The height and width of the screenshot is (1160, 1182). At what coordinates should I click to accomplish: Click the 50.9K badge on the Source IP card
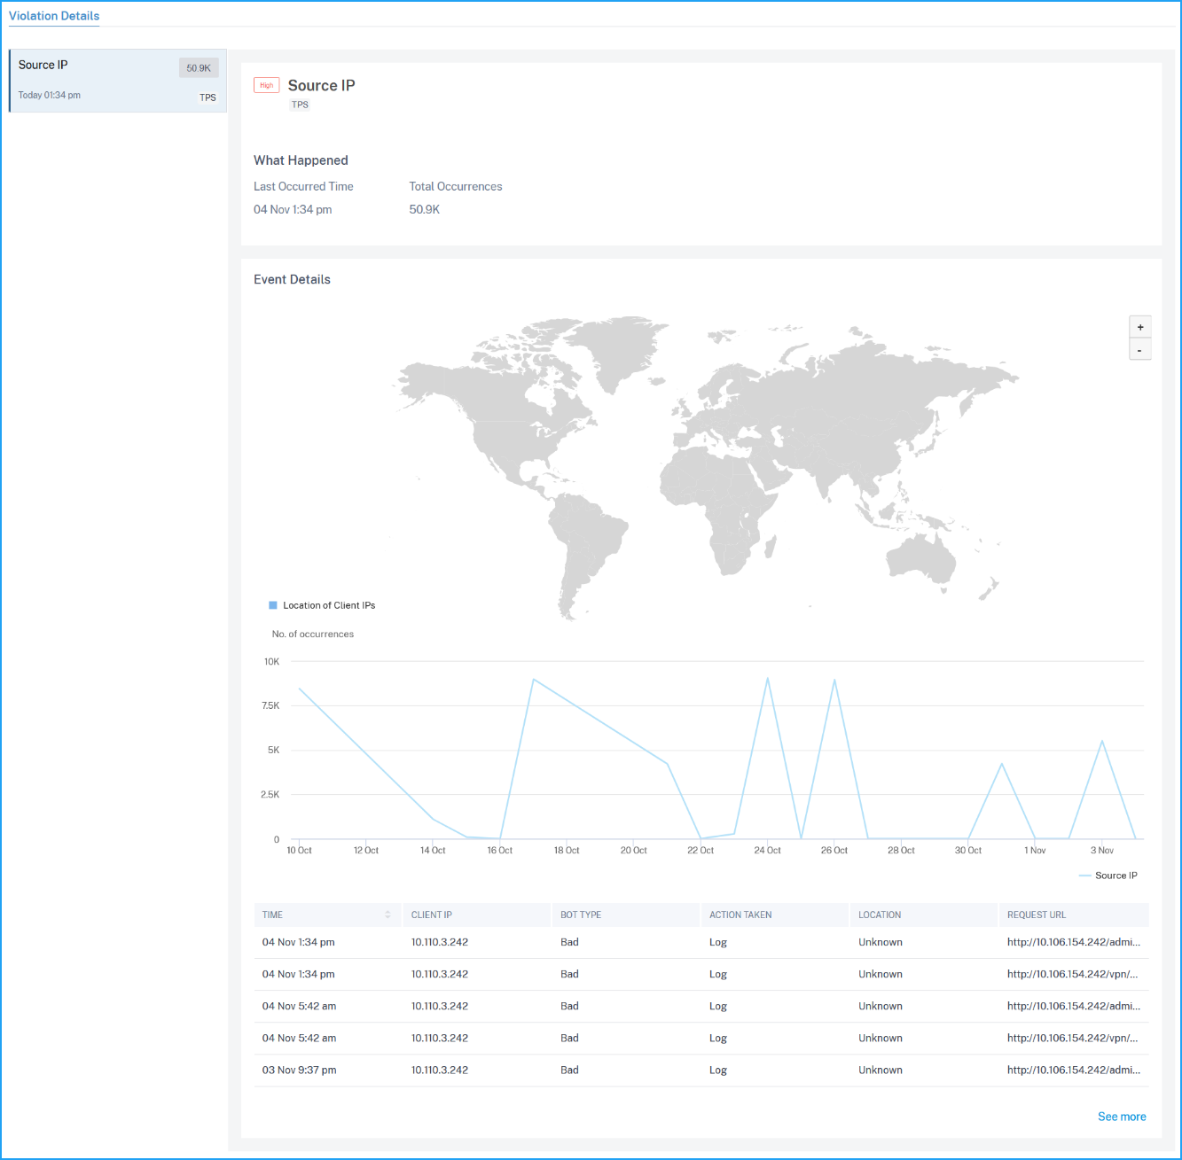[x=199, y=68]
